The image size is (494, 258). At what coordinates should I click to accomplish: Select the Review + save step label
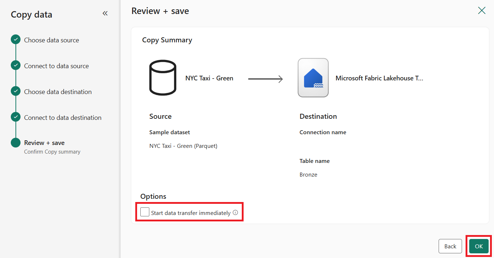(44, 143)
